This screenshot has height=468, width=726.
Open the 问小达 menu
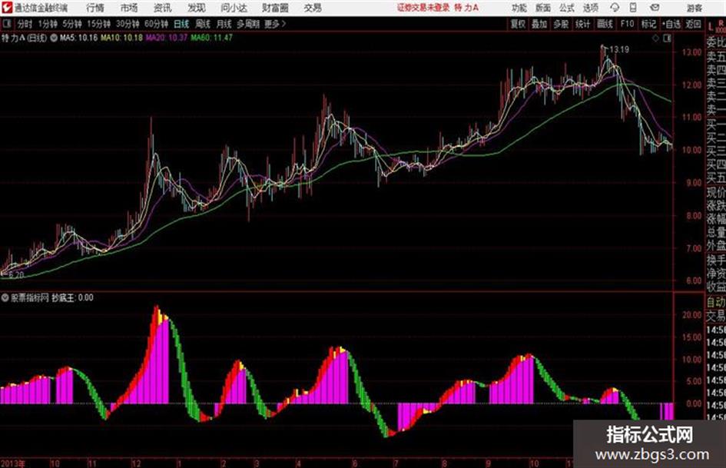coord(234,8)
